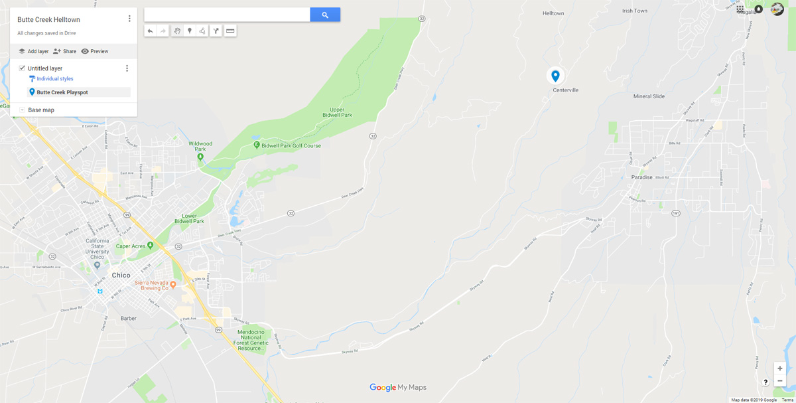Click Add layer
The width and height of the screenshot is (796, 403).
pyautogui.click(x=33, y=51)
